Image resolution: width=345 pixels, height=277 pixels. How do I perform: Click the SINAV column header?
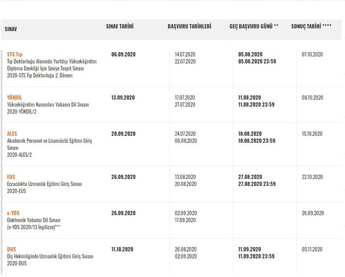coord(11,29)
